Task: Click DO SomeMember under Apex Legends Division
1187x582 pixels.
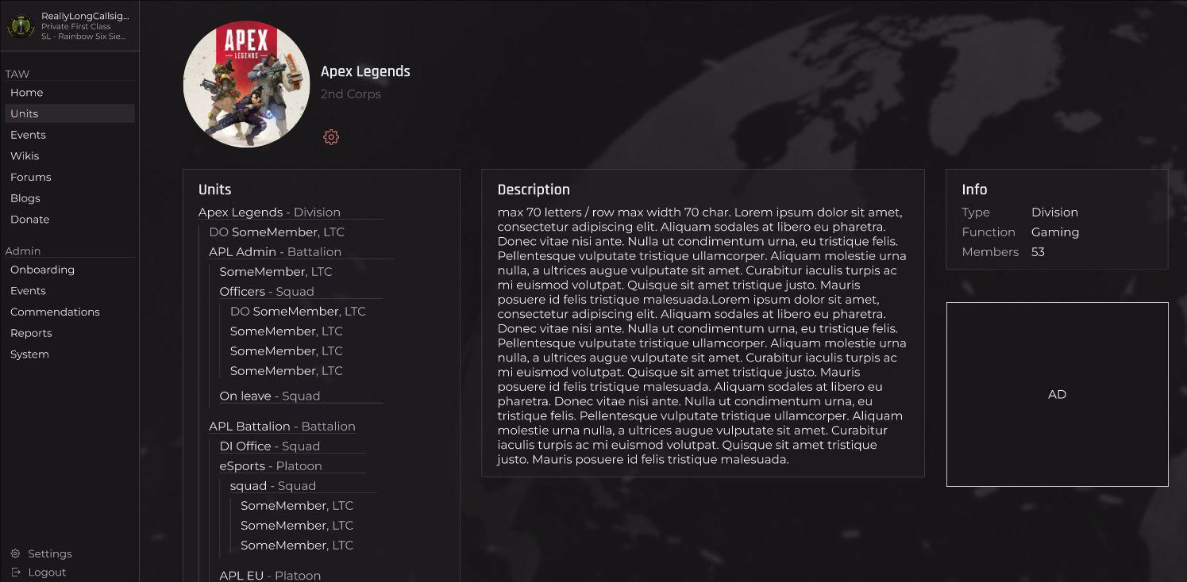Action: click(276, 232)
